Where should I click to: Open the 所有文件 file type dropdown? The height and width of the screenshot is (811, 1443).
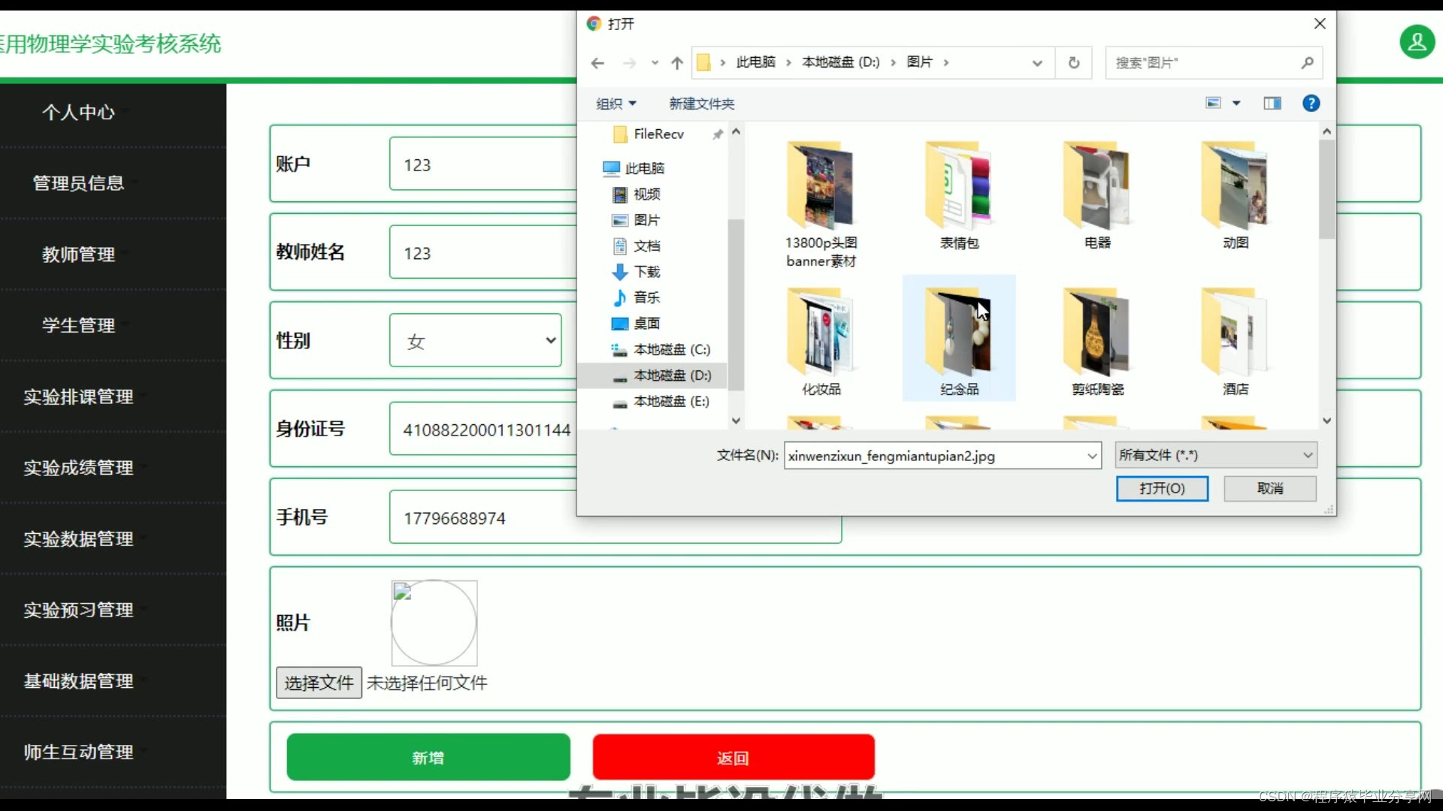1215,455
